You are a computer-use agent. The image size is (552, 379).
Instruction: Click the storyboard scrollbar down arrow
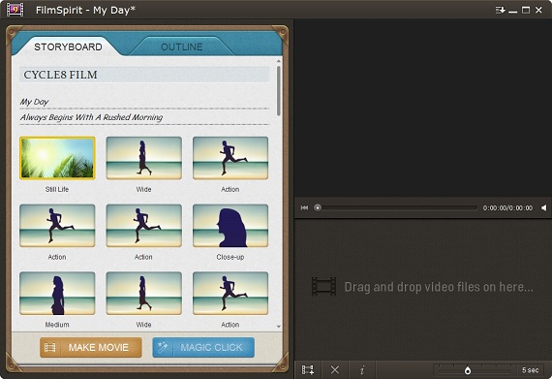click(x=279, y=327)
